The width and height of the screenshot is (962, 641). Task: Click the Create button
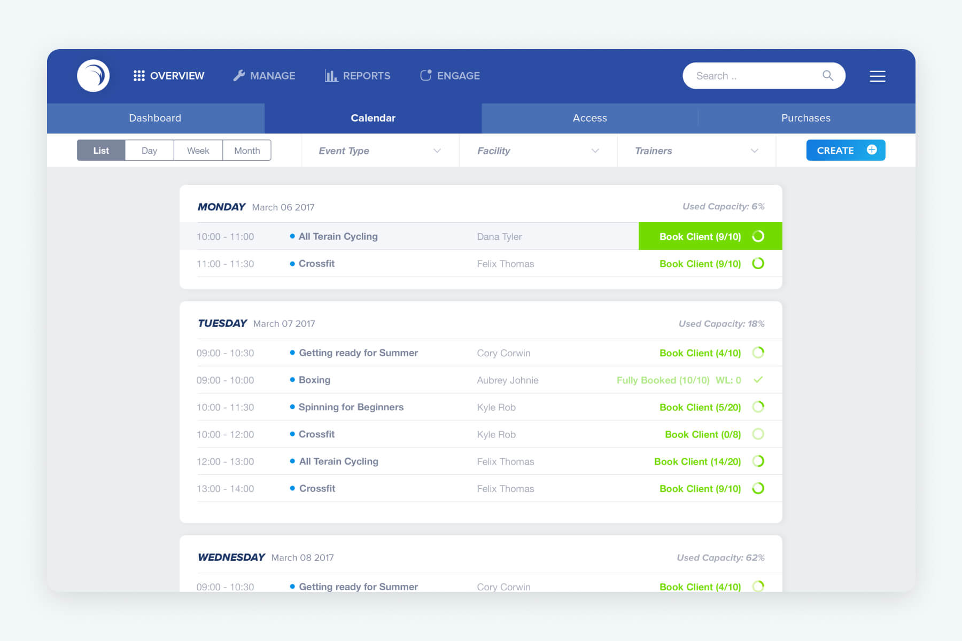(x=845, y=150)
